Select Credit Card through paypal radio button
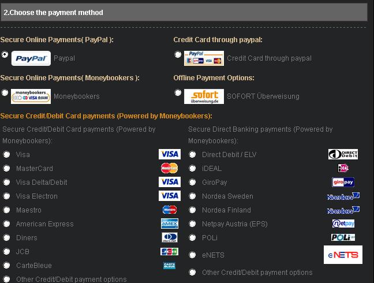The height and width of the screenshot is (283, 374). [x=178, y=54]
